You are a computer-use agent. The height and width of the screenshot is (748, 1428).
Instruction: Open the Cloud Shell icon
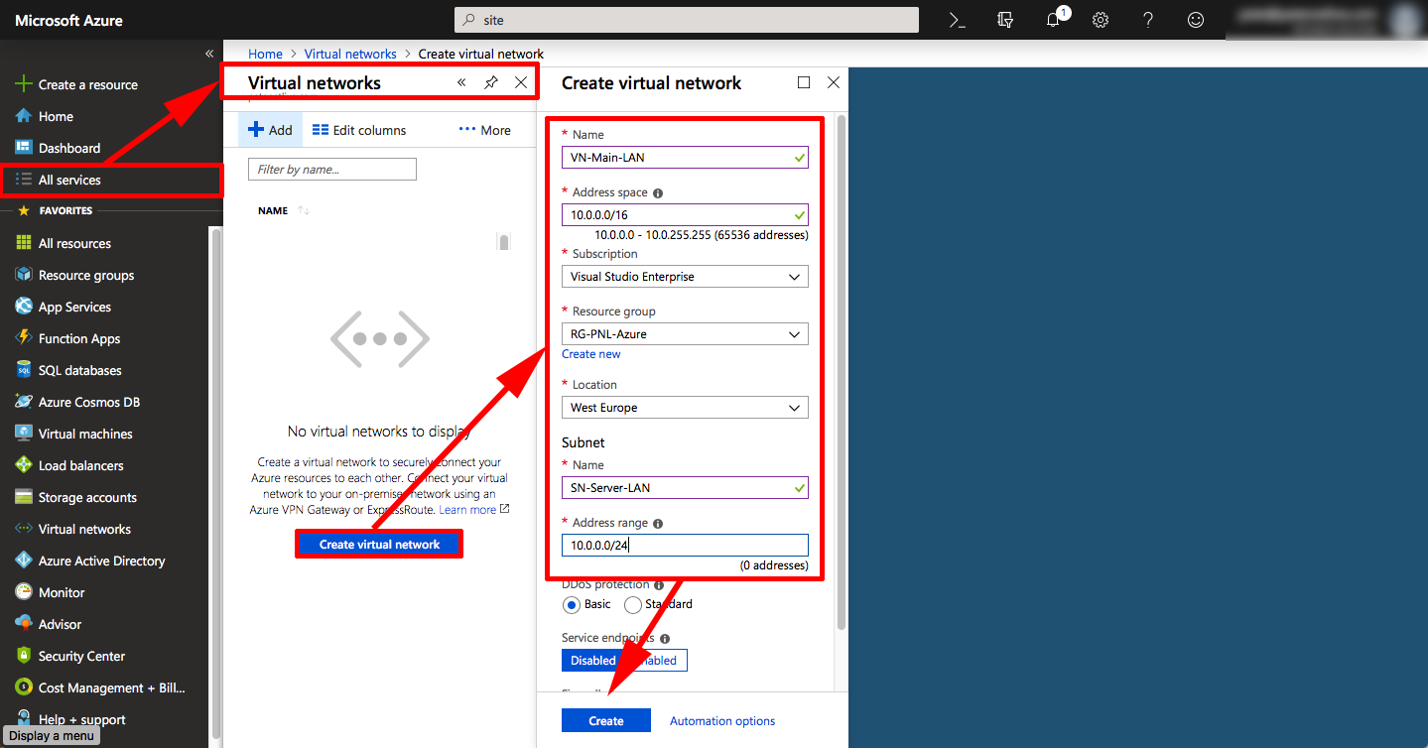coord(957,20)
